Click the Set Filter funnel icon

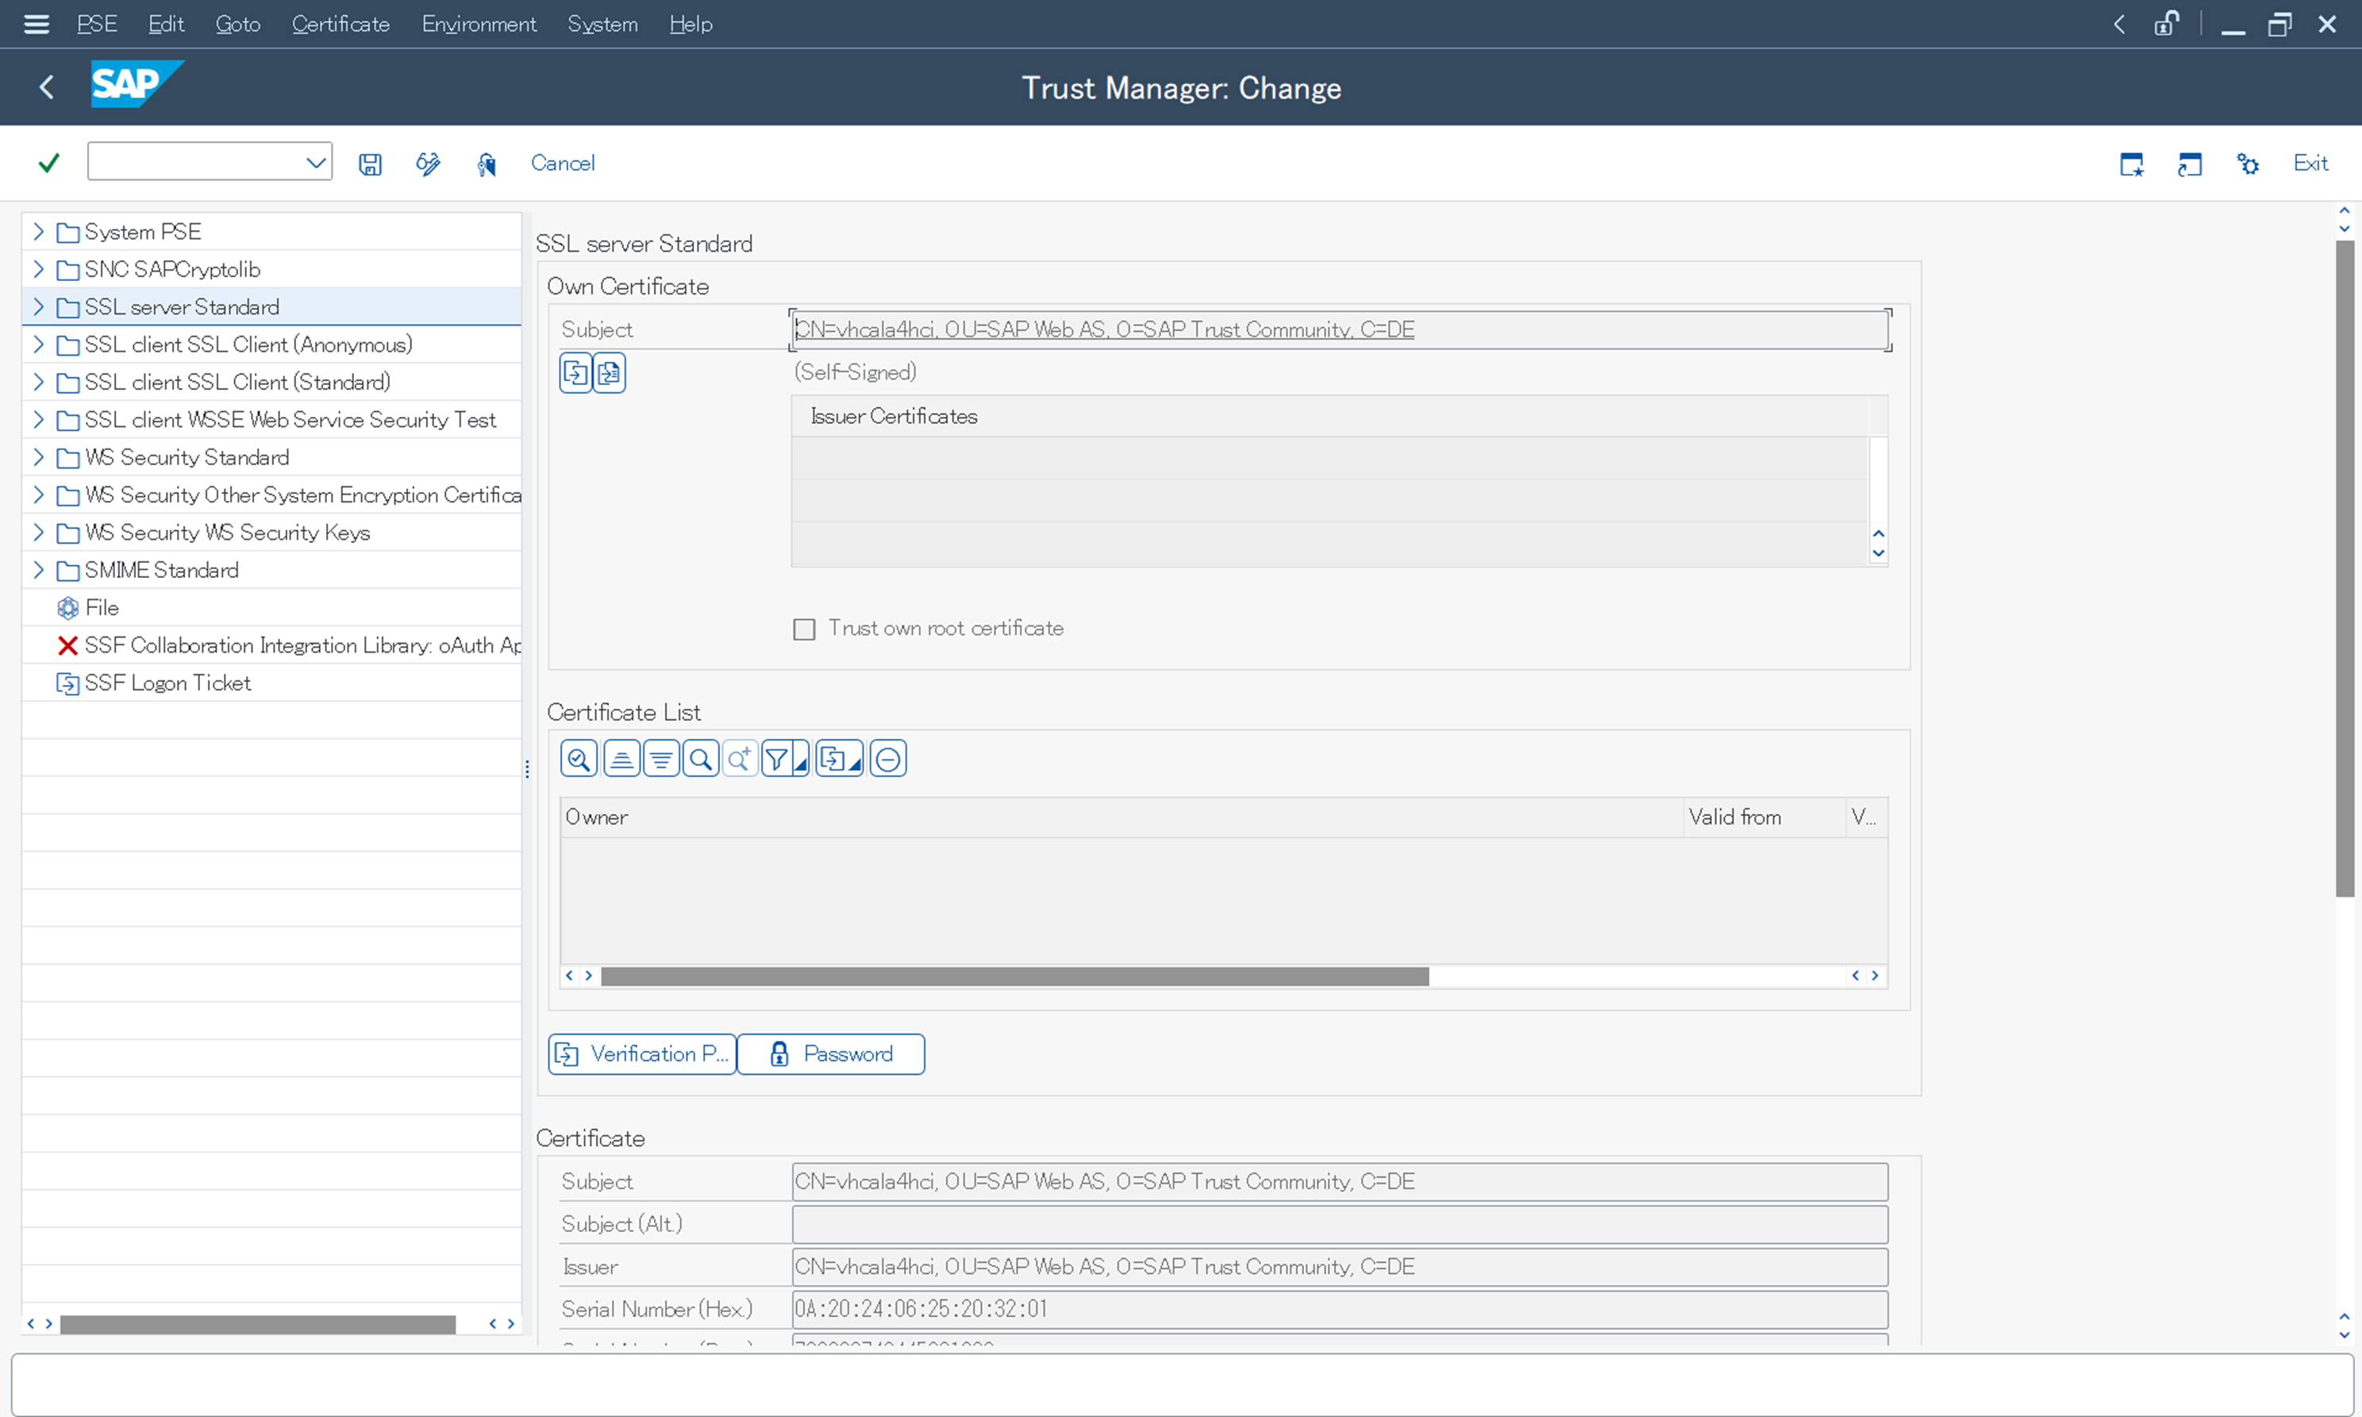(x=777, y=759)
